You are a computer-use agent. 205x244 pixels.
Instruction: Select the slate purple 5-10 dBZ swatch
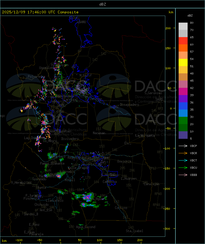tap(183, 135)
